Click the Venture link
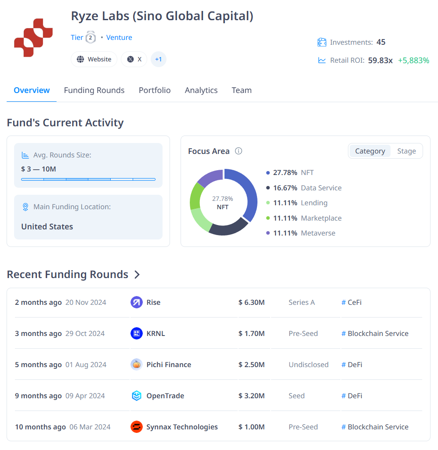 point(119,37)
